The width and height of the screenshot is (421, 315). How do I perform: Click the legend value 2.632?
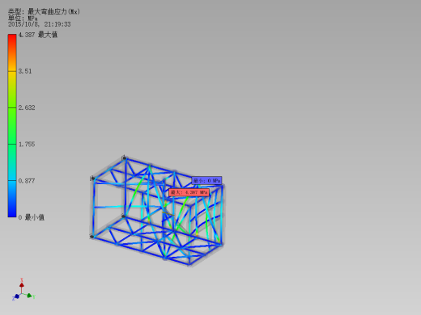coord(27,107)
